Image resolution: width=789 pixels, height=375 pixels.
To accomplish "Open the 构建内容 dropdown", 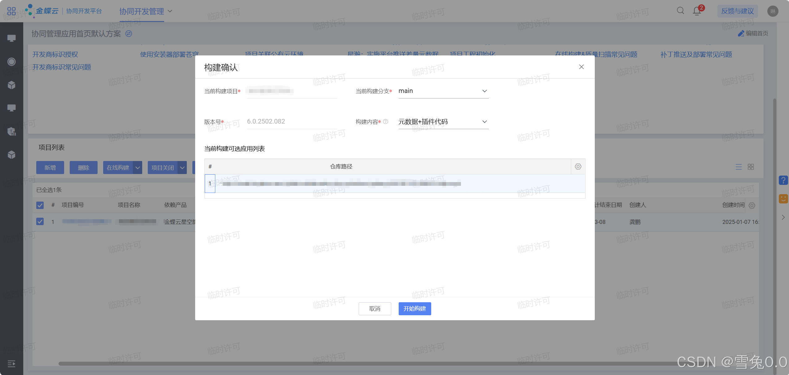I will pyautogui.click(x=443, y=122).
